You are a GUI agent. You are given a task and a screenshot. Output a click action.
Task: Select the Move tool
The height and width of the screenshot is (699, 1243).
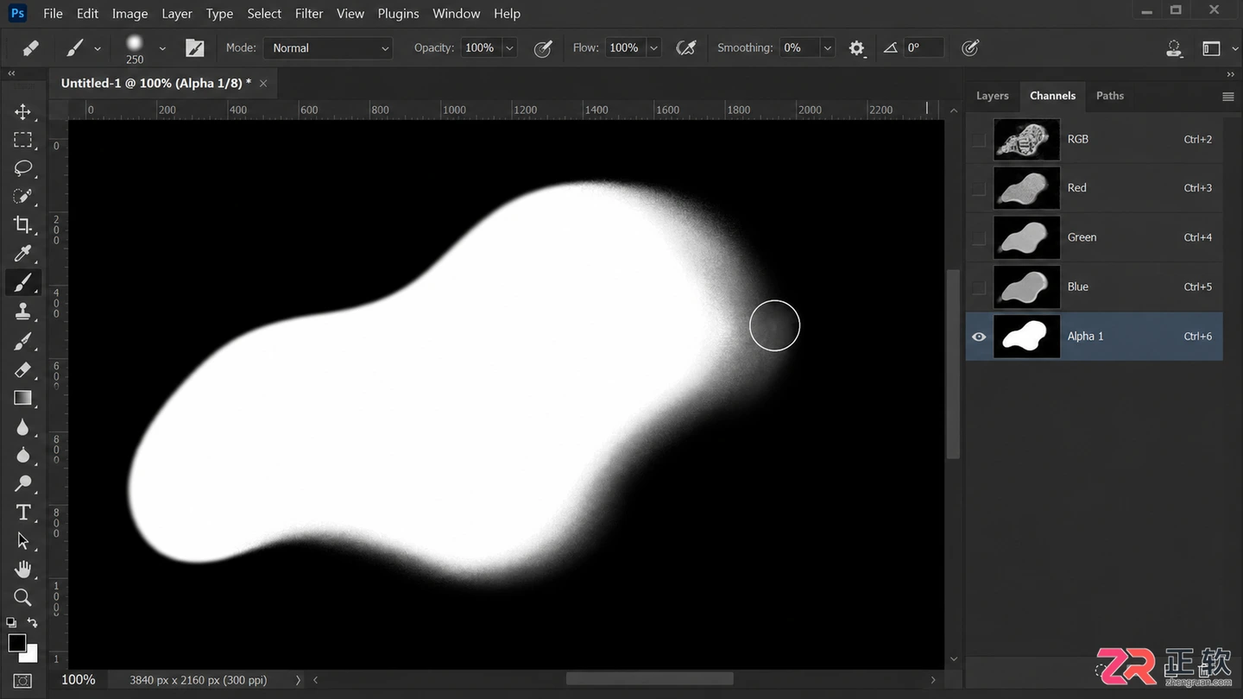(x=23, y=111)
